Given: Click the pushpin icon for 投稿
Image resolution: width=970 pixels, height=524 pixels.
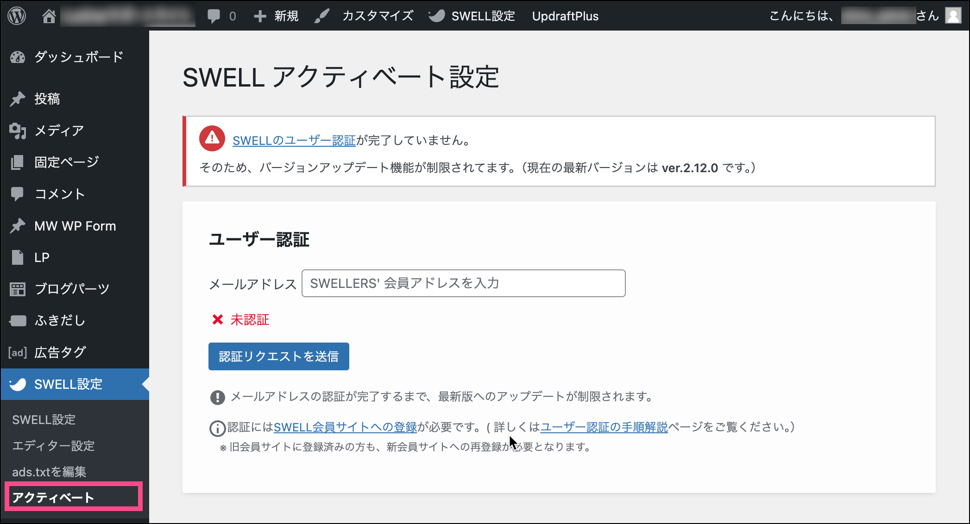Looking at the screenshot, I should click(x=18, y=99).
